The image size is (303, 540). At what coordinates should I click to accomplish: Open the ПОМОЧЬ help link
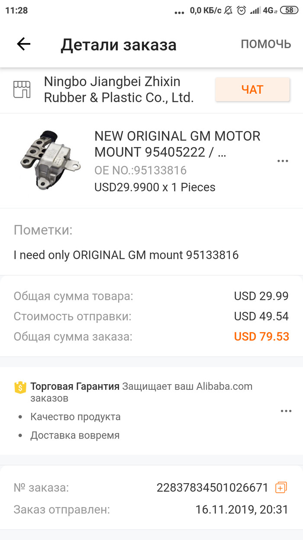click(x=266, y=44)
